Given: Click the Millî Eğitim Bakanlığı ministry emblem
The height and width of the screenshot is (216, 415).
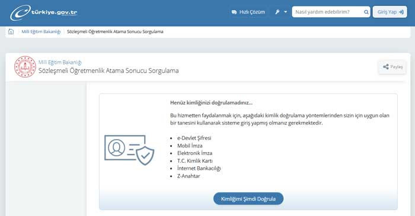Looking at the screenshot, I should tap(25, 66).
